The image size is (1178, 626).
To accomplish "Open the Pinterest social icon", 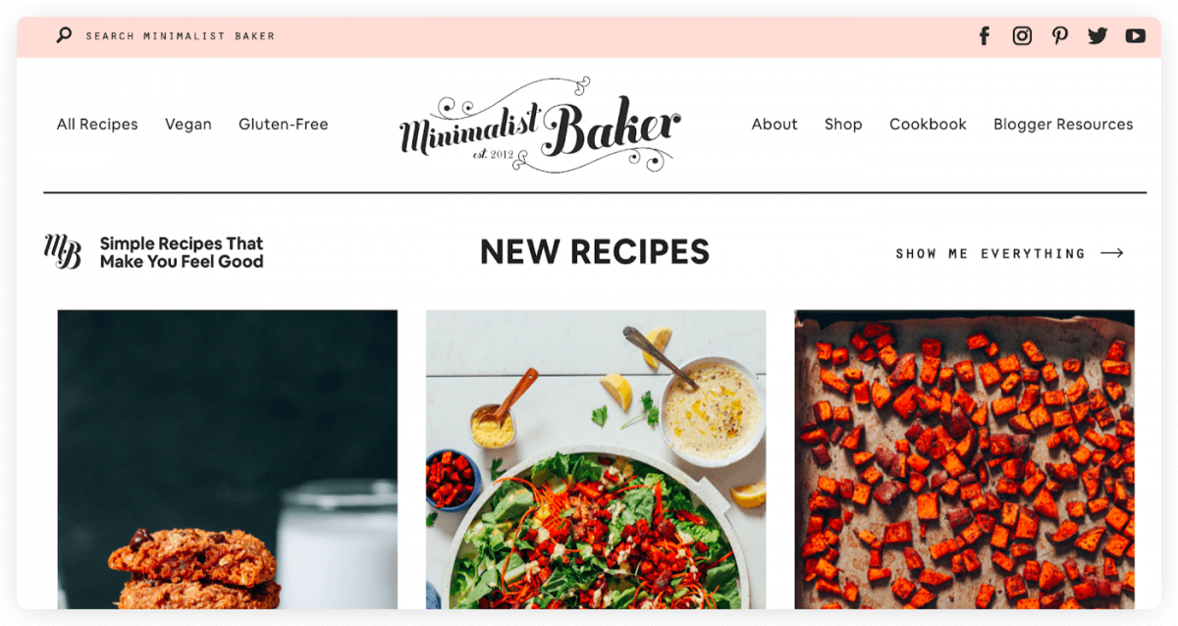I will point(1060,36).
